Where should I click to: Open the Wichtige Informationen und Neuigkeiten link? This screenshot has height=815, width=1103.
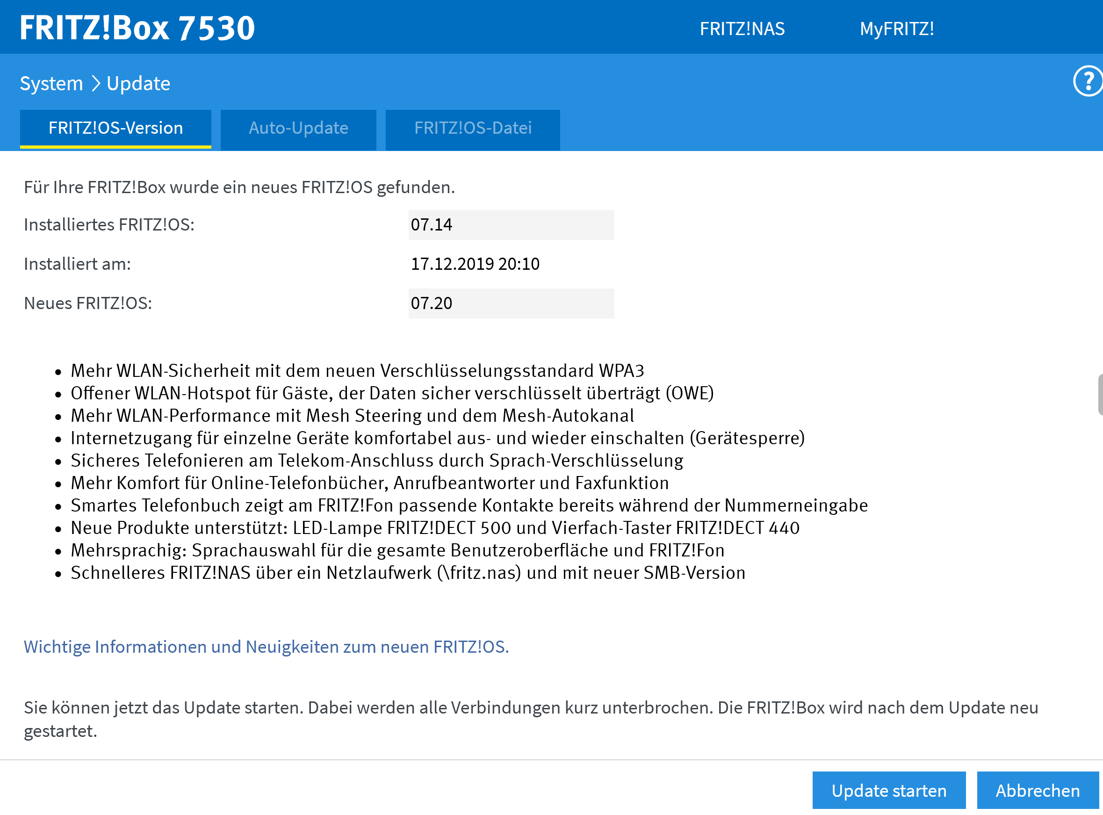(x=266, y=646)
